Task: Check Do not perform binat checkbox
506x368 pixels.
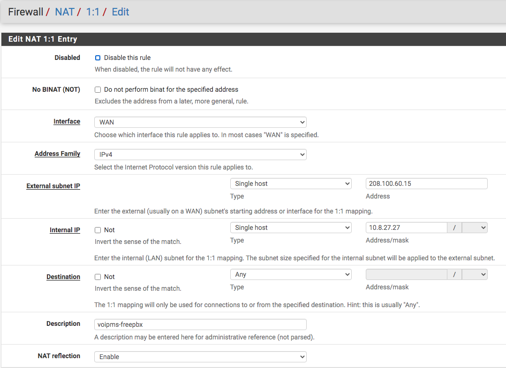Action: coord(98,89)
